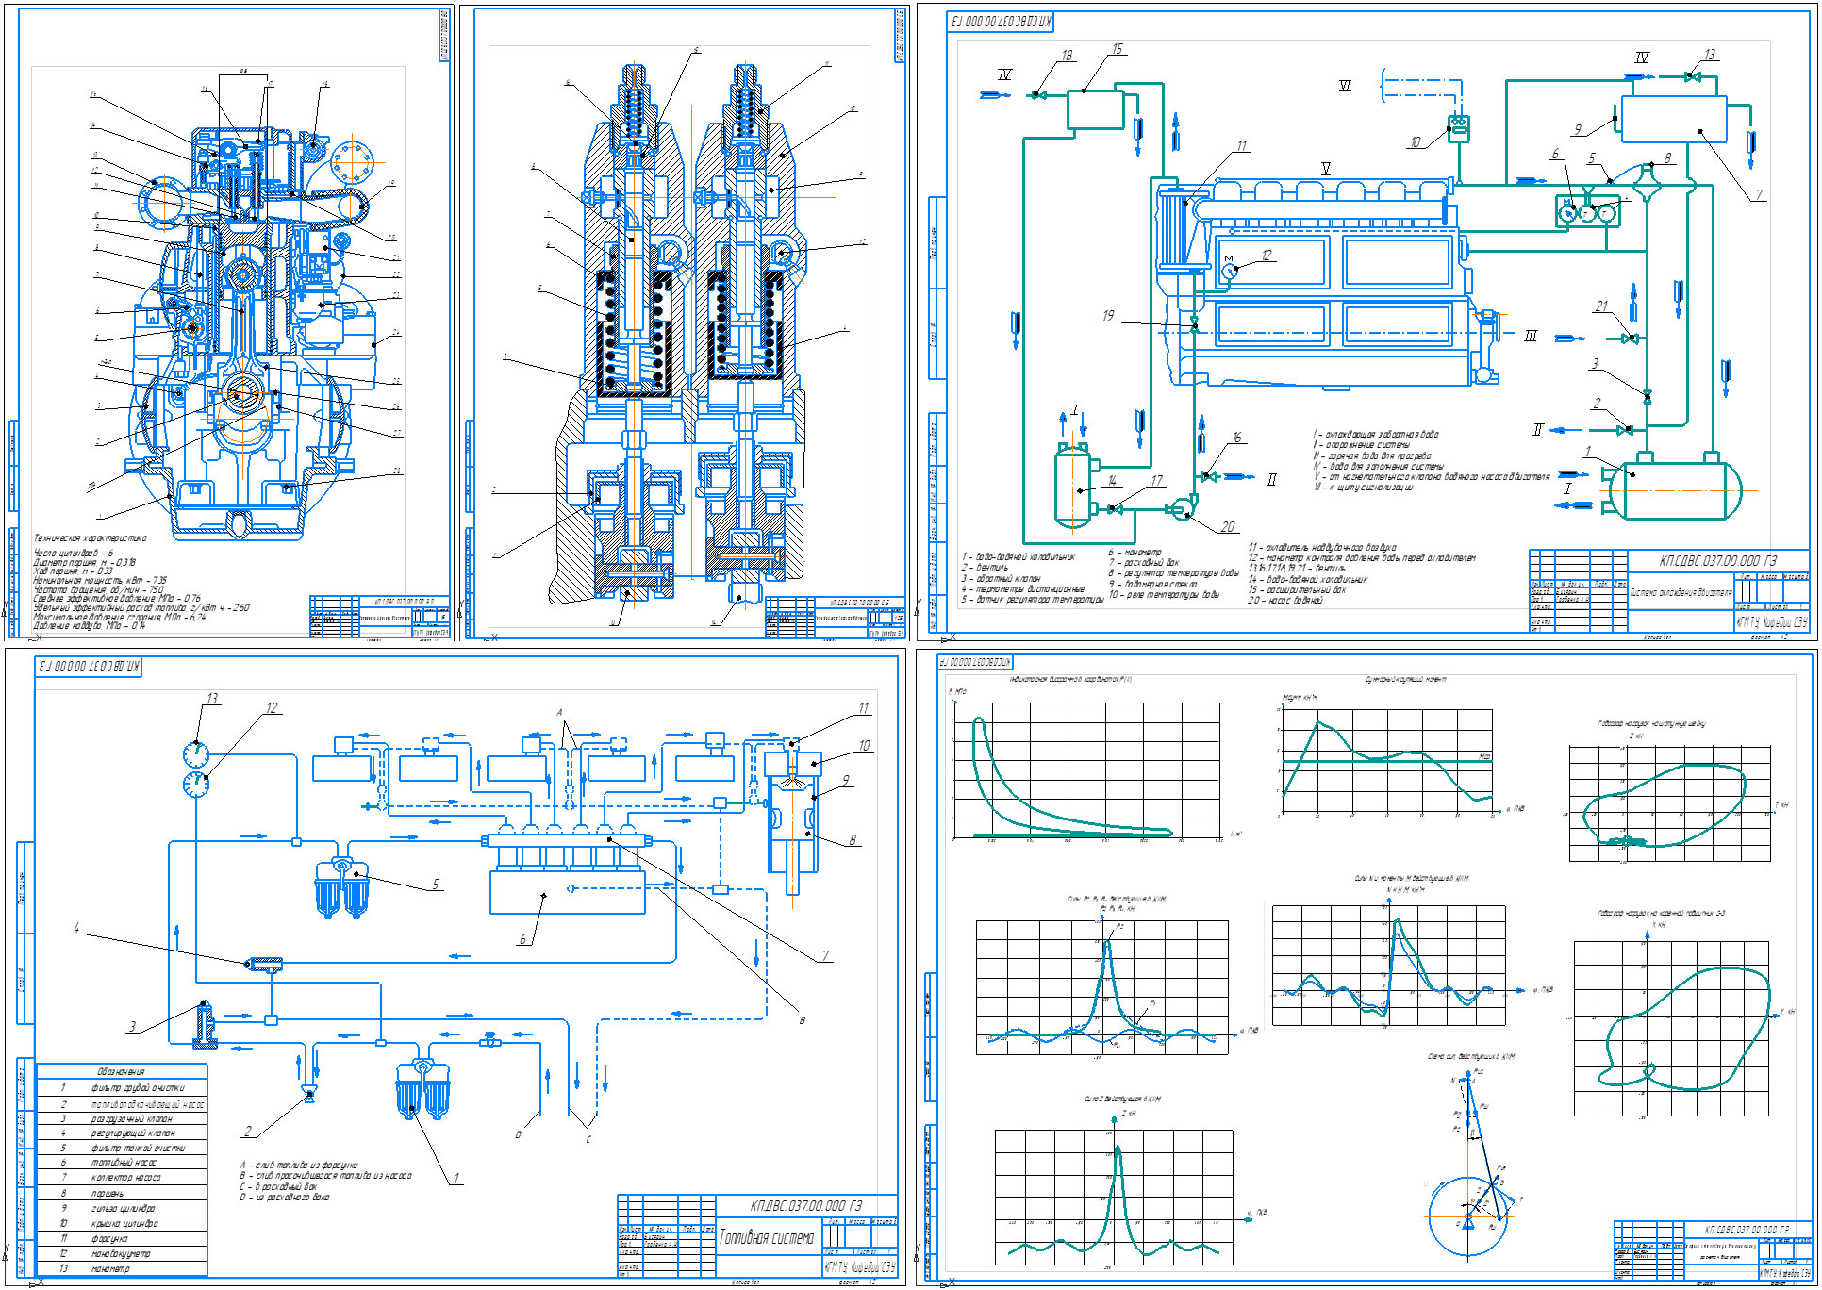Image resolution: width=1822 pixels, height=1290 pixels.
Task: Click the cooling legend item '20 - насос водяной'
Action: click(1285, 600)
